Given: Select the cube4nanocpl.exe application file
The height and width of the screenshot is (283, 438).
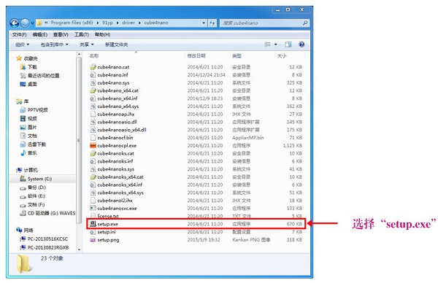Looking at the screenshot, I should click(x=196, y=145).
